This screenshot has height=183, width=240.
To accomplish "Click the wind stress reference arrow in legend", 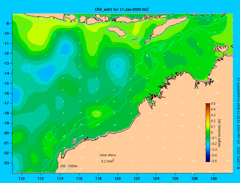I will 108,158.
